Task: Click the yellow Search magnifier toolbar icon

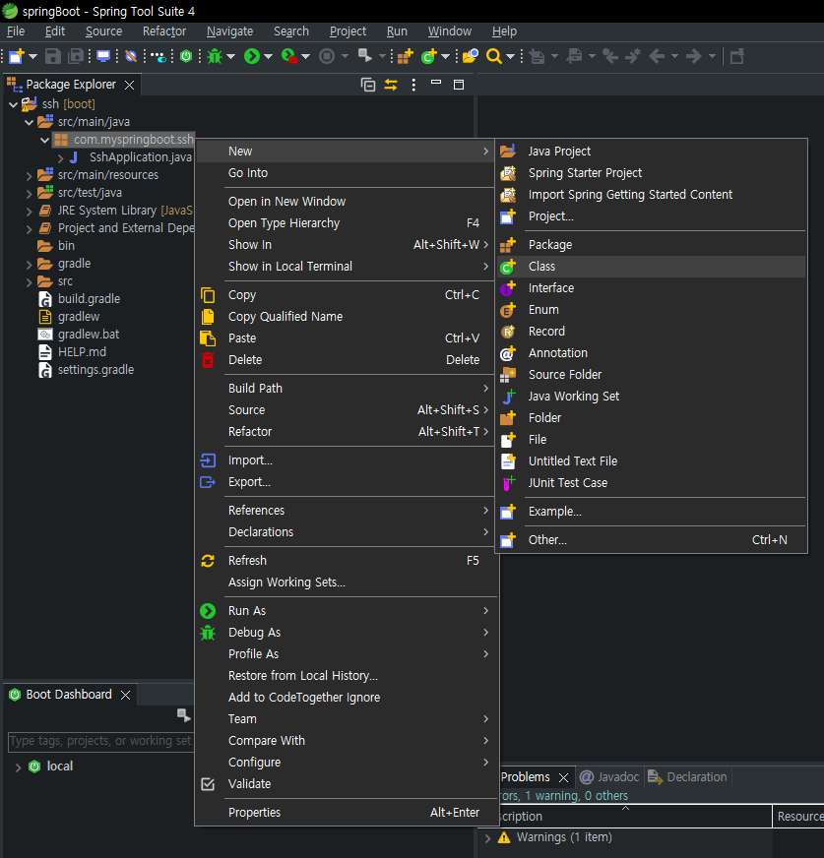Action: (x=494, y=56)
